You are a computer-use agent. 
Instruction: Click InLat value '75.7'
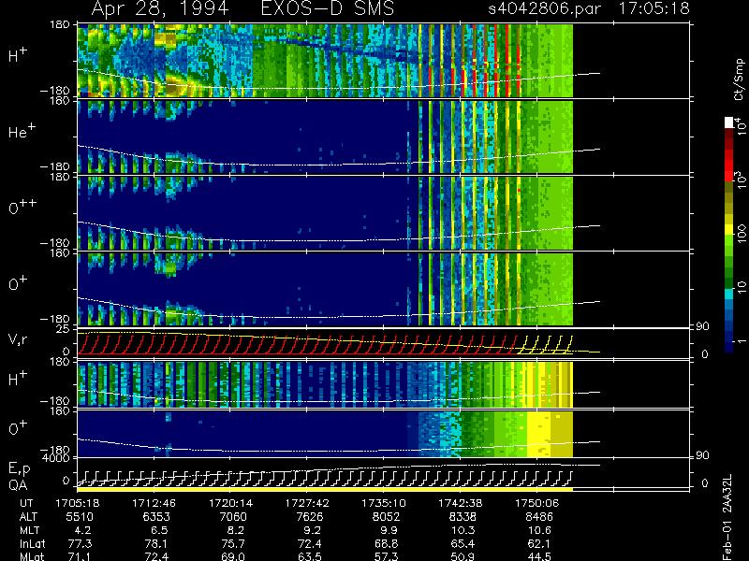[233, 544]
